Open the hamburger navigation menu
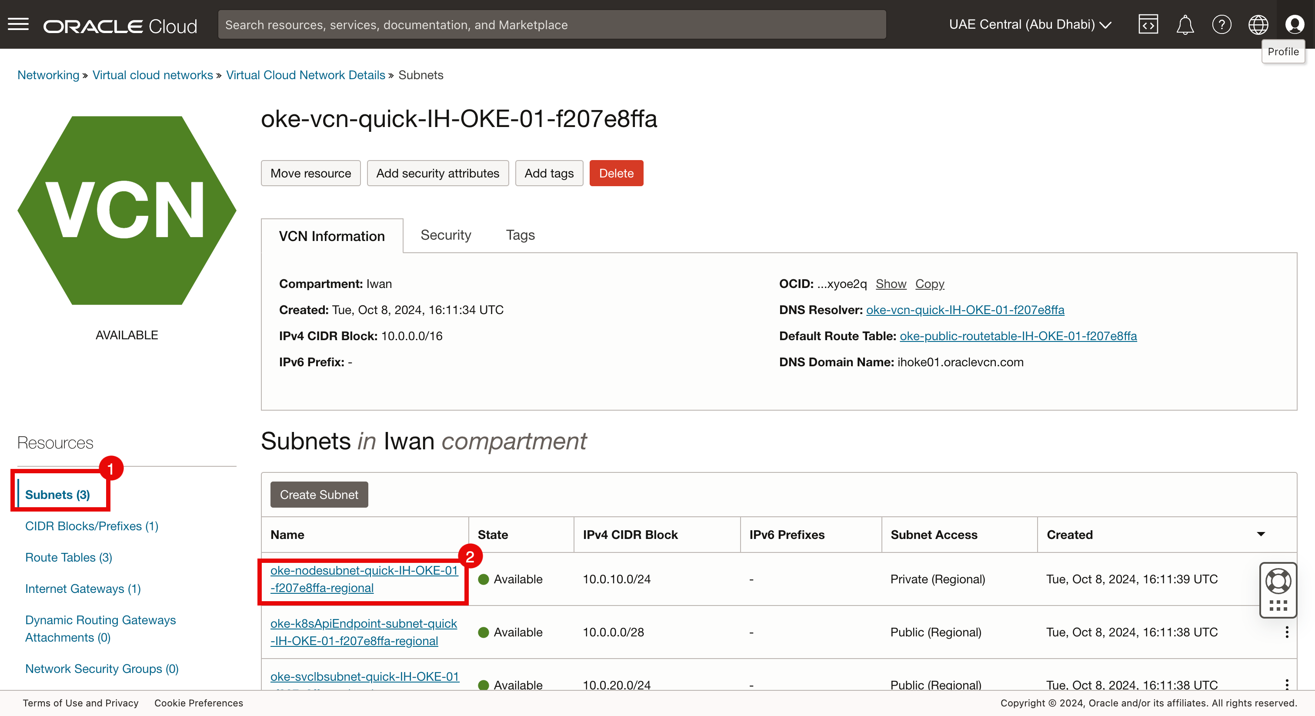 (18, 24)
